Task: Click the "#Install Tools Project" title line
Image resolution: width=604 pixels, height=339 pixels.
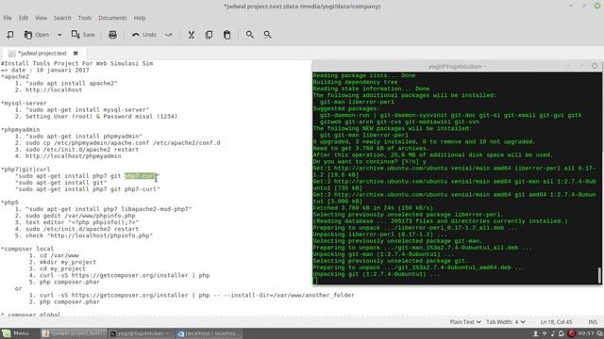Action: 77,63
